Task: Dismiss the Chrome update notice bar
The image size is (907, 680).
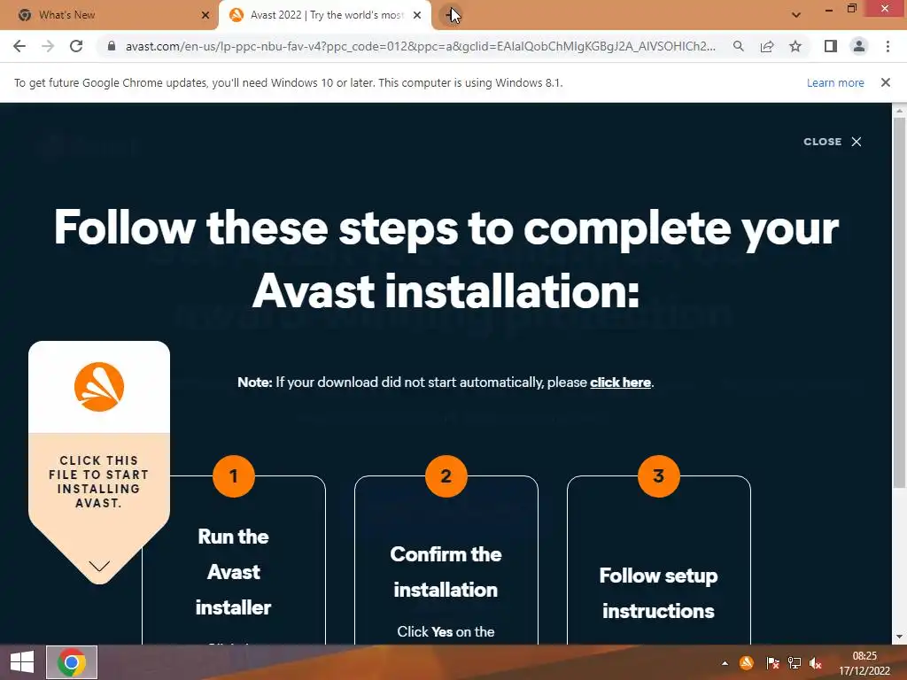Action: (x=886, y=82)
